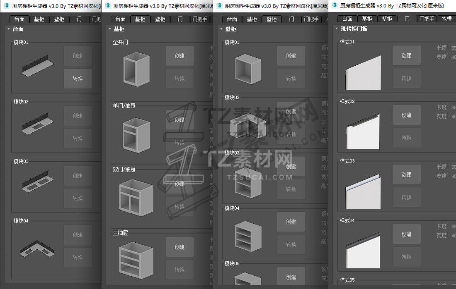Select the 样式04 door panel preview
The width and height of the screenshot is (456, 289).
point(363,251)
